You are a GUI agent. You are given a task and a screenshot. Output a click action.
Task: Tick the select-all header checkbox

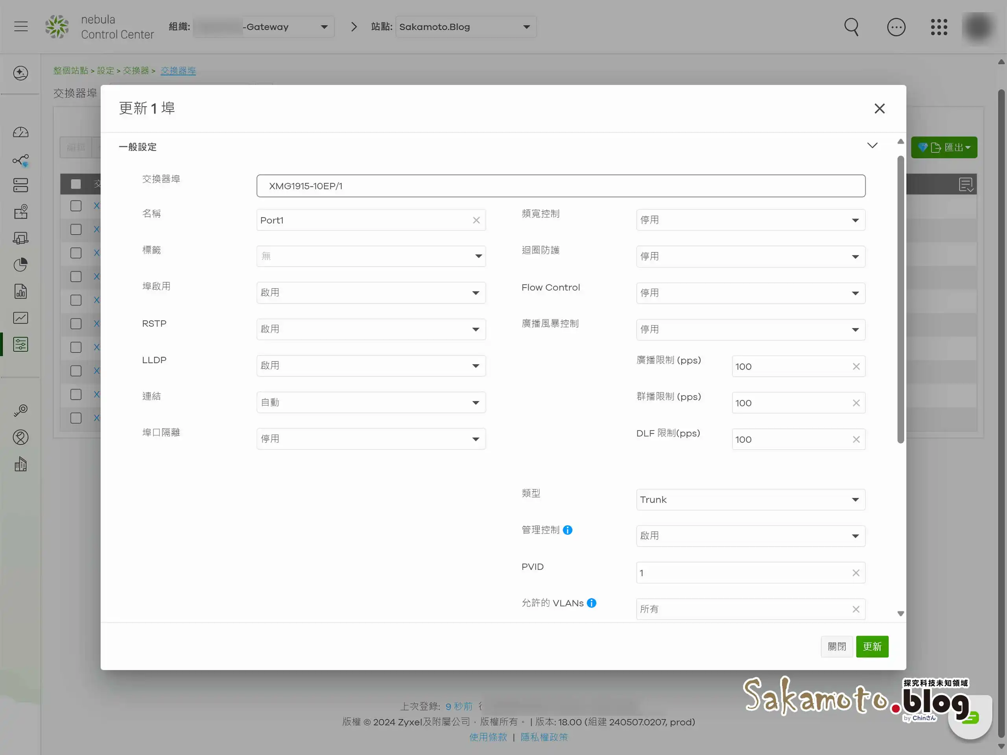(76, 184)
